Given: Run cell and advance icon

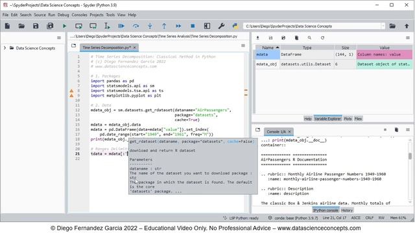Looking at the screenshot, I should [x=93, y=26].
